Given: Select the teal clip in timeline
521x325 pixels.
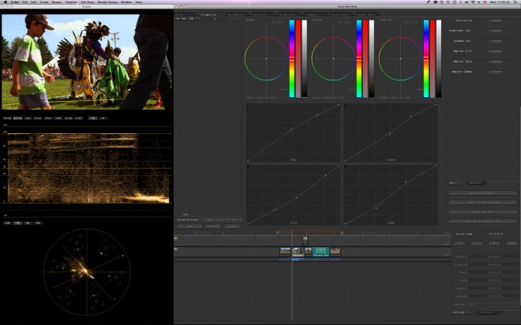Looking at the screenshot, I should click(320, 252).
